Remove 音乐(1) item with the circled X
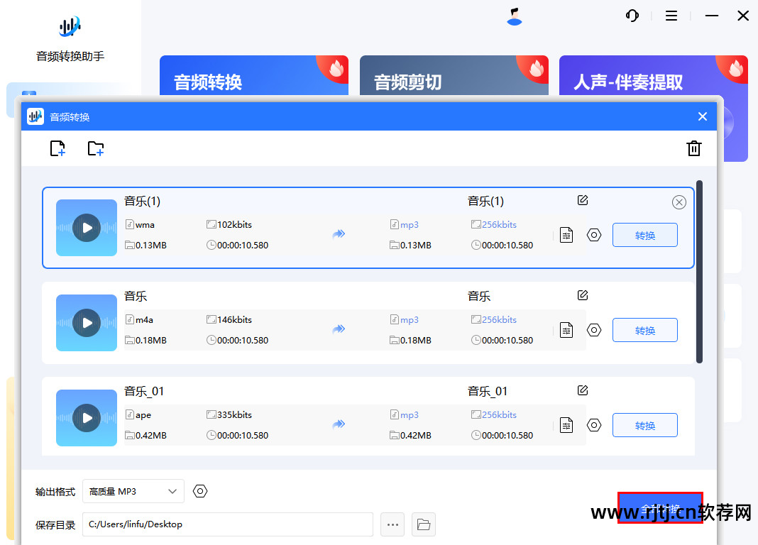 coord(679,202)
